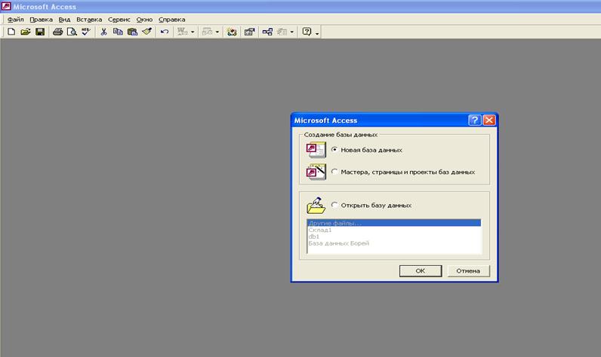Click the New Object toolbar icon
The width and height of the screenshot is (601, 357).
click(282, 32)
